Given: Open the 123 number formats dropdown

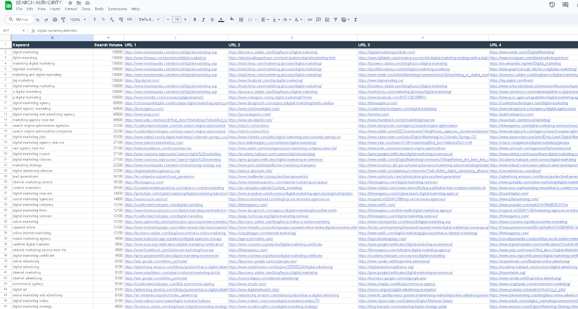Looking at the screenshot, I should click(x=130, y=19).
